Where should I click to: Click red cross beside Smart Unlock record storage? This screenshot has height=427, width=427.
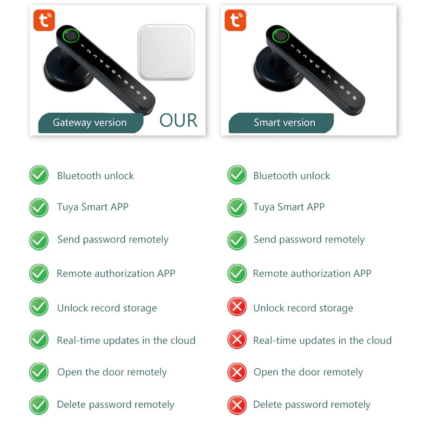[x=237, y=307]
